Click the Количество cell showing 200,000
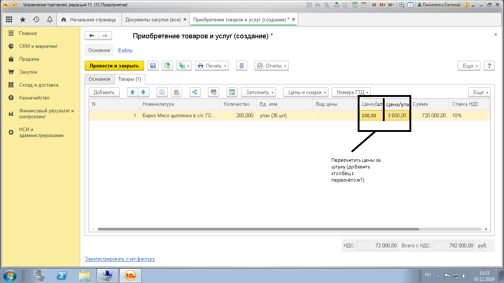 (239, 115)
